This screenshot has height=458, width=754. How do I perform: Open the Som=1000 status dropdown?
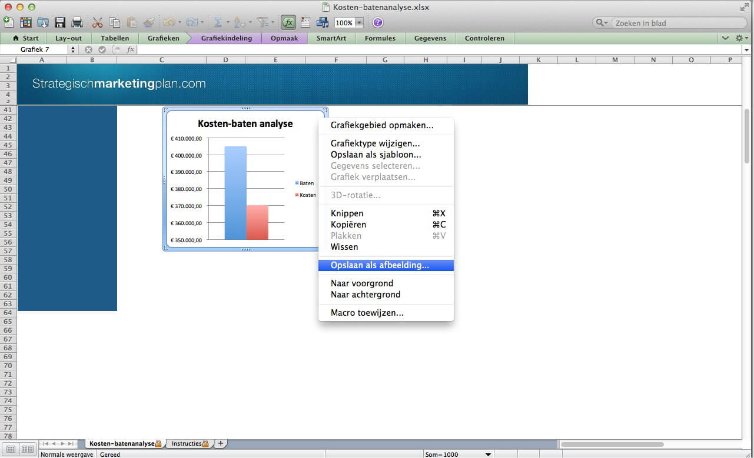click(x=488, y=454)
